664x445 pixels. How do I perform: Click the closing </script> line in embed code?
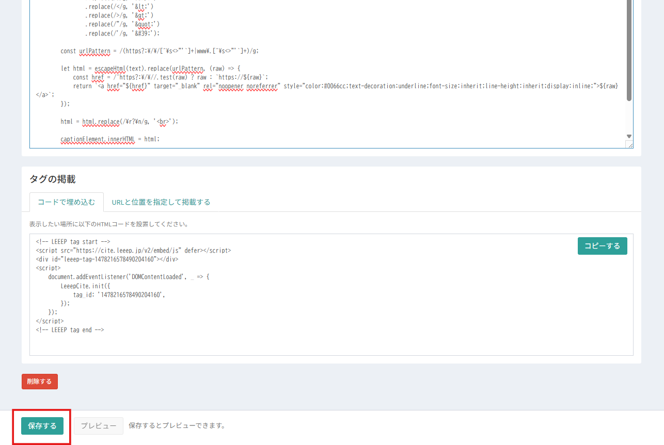[50, 321]
